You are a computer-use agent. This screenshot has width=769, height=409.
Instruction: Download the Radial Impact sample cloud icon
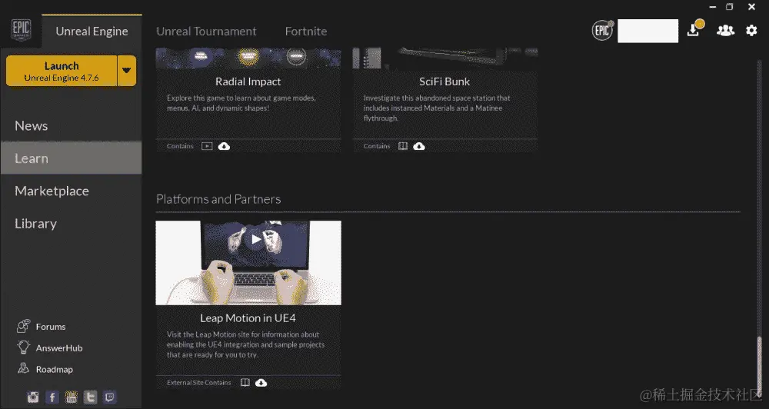[x=224, y=146]
